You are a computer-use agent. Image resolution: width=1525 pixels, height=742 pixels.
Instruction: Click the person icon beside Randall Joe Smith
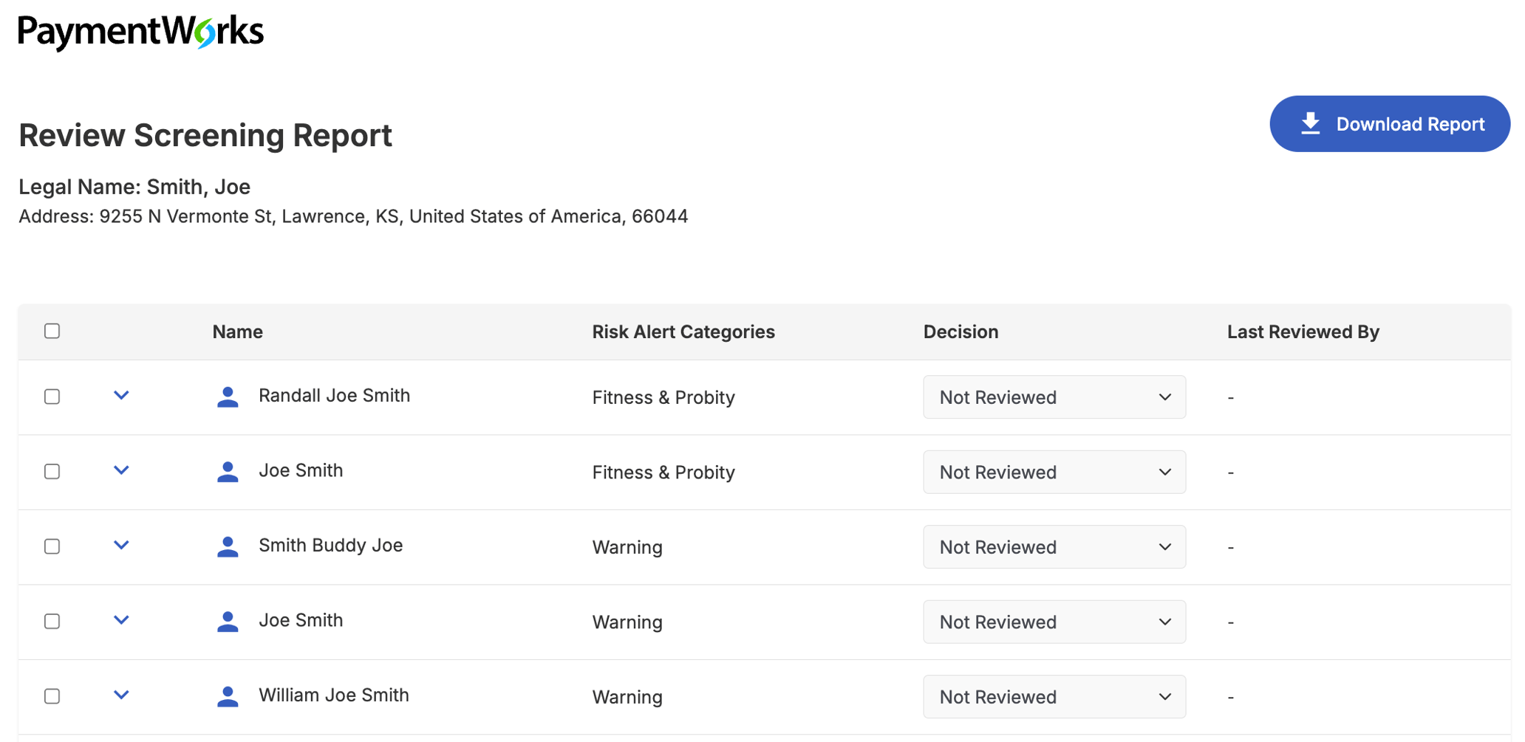point(228,396)
